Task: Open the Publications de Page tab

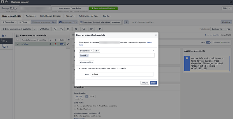Action: point(89,16)
